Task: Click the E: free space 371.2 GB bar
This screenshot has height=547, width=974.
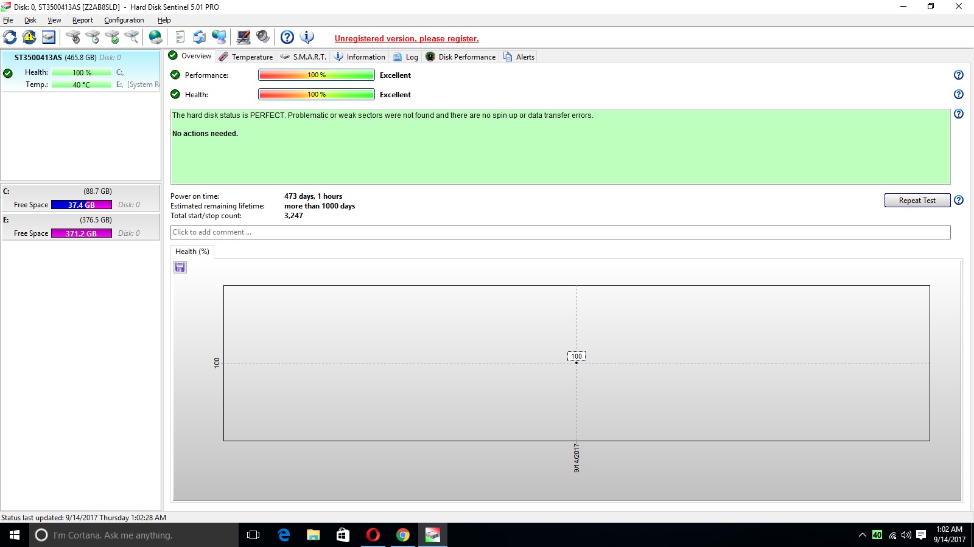Action: coord(82,233)
